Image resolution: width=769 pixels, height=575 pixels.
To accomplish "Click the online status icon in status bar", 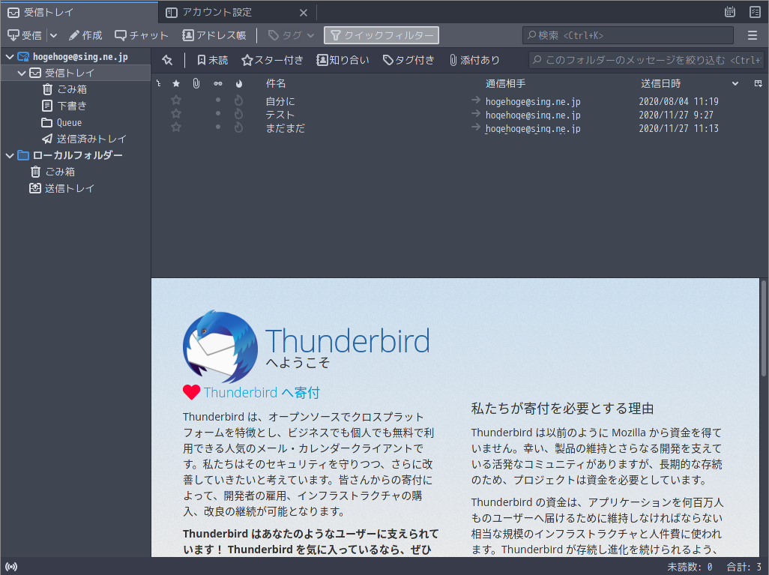I will coord(11,567).
